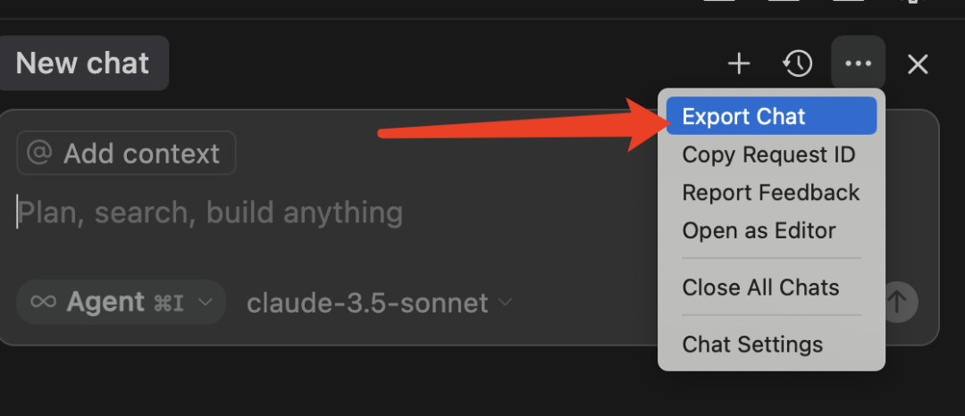Close the chat panel with X
The height and width of the screenshot is (416, 965).
tap(918, 64)
